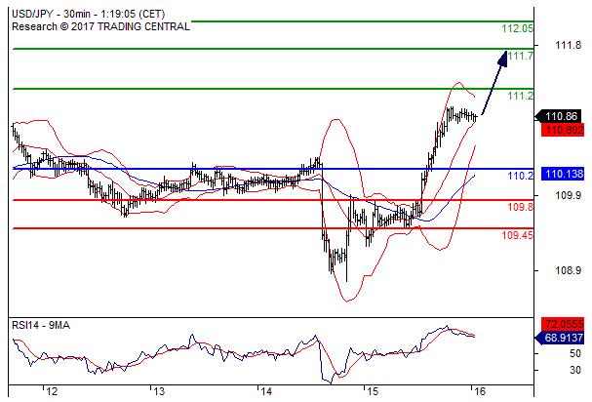Screen dimensions: 592x402
Task: Click the USD/JPY 30min chart title
Action: [89, 14]
